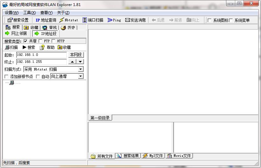Image resolution: width=261 pixels, height=168 pixels.
Task: Click the 起始 start IP address field
Action: (41, 55)
